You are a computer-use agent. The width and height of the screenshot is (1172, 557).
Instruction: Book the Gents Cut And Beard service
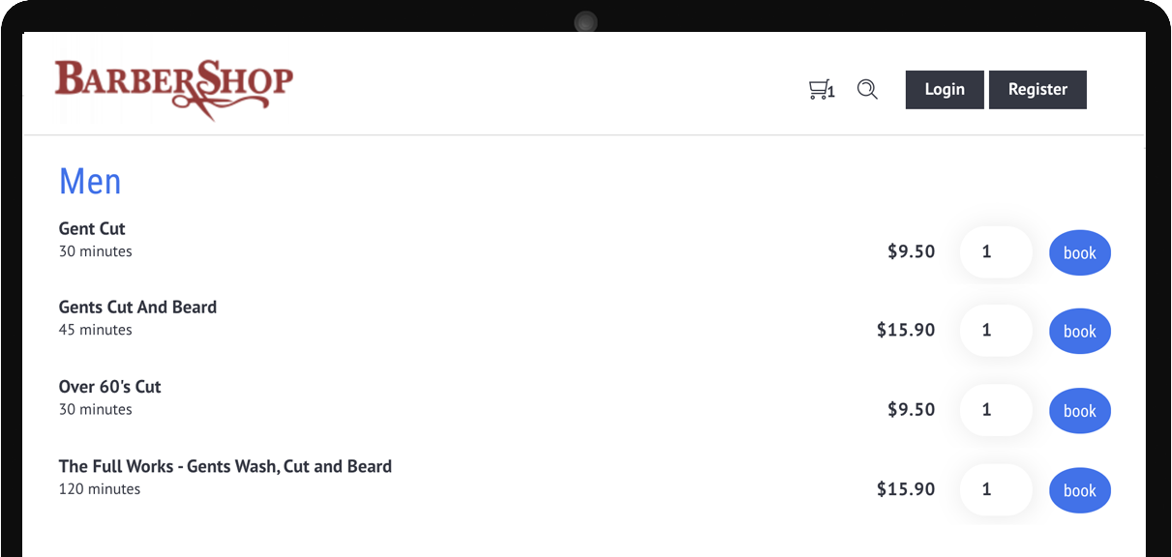click(1080, 332)
